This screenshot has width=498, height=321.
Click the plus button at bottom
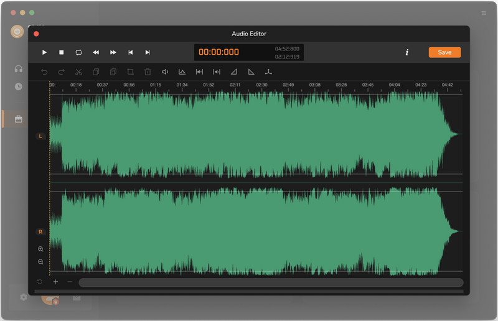click(x=55, y=282)
